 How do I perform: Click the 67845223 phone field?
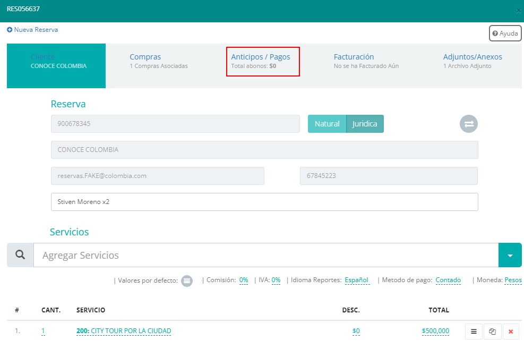click(x=389, y=176)
